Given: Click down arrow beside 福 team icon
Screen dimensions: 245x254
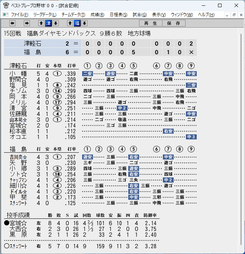Looking at the screenshot, I should click(84, 23).
